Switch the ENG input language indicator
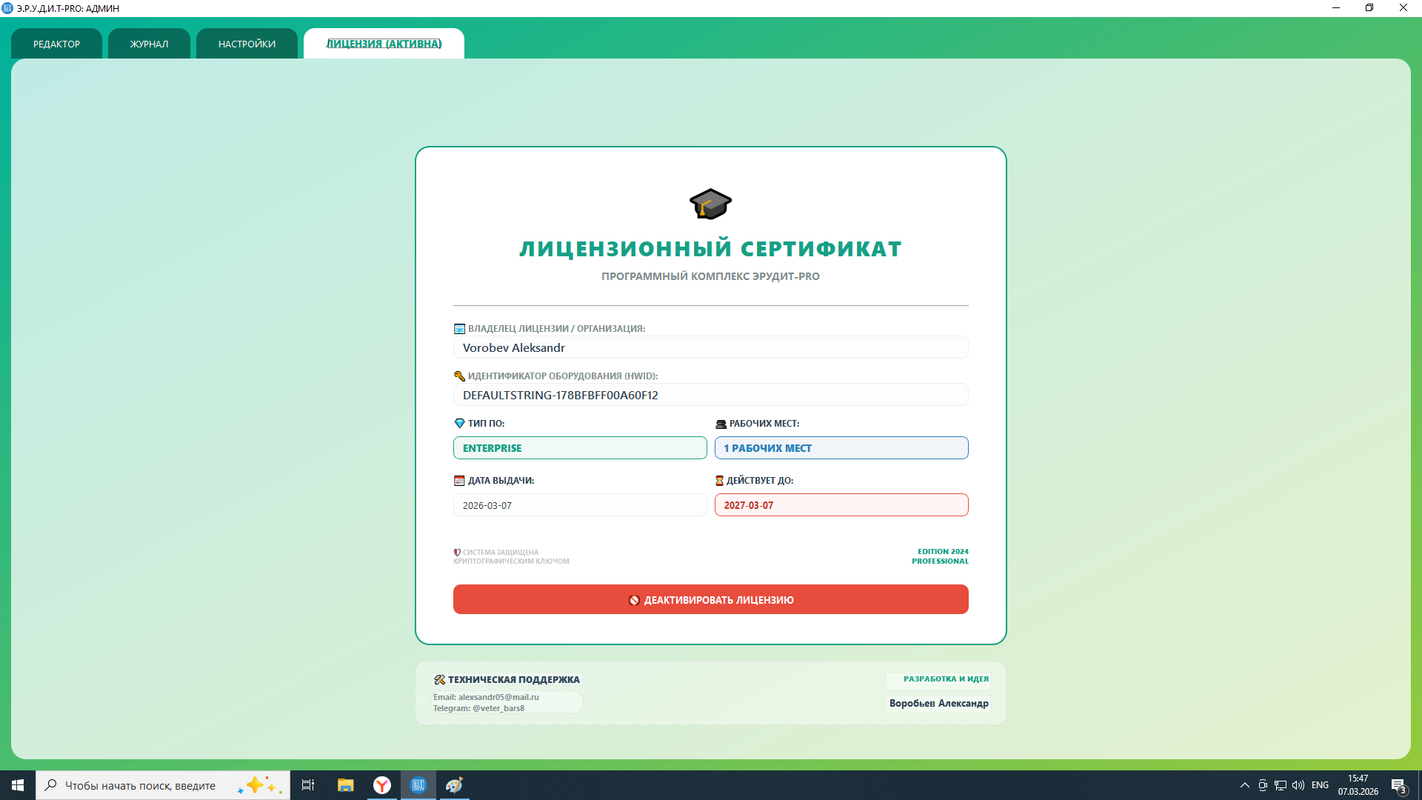 pyautogui.click(x=1320, y=785)
